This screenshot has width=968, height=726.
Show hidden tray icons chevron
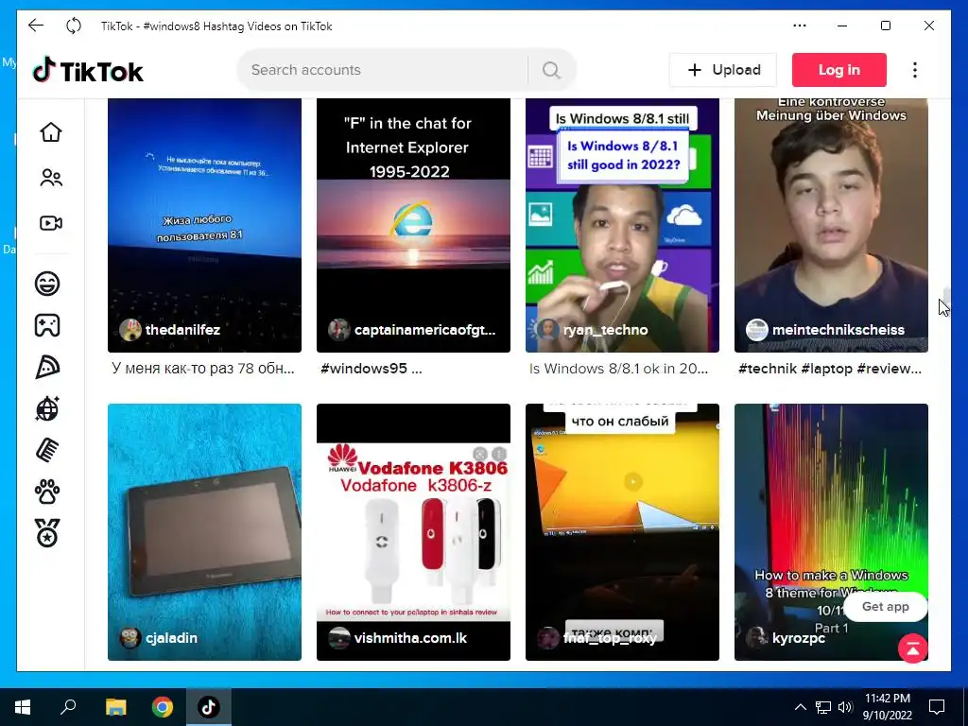click(x=800, y=707)
